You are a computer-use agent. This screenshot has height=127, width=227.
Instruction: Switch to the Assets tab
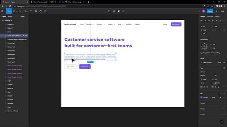click(10, 17)
